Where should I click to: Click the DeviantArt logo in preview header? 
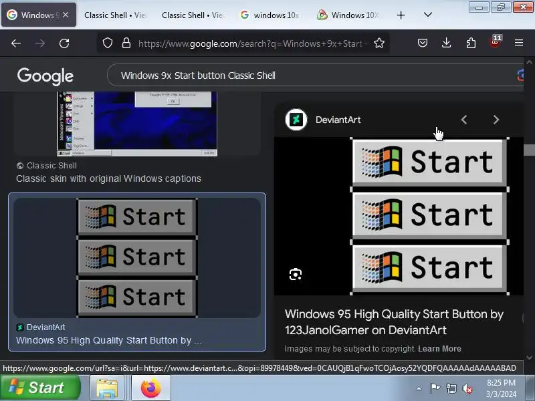tap(296, 120)
